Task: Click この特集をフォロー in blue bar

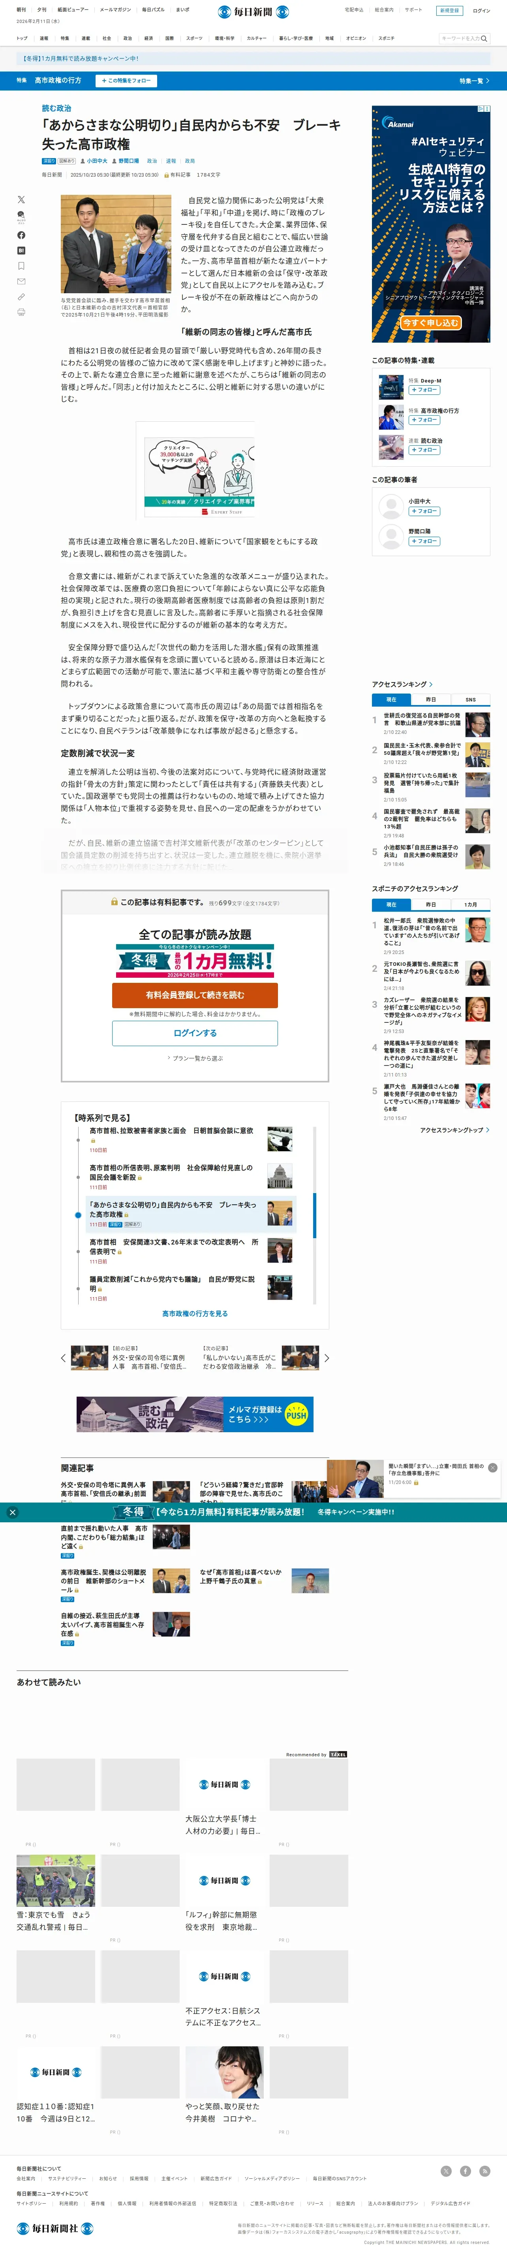Action: point(126,81)
